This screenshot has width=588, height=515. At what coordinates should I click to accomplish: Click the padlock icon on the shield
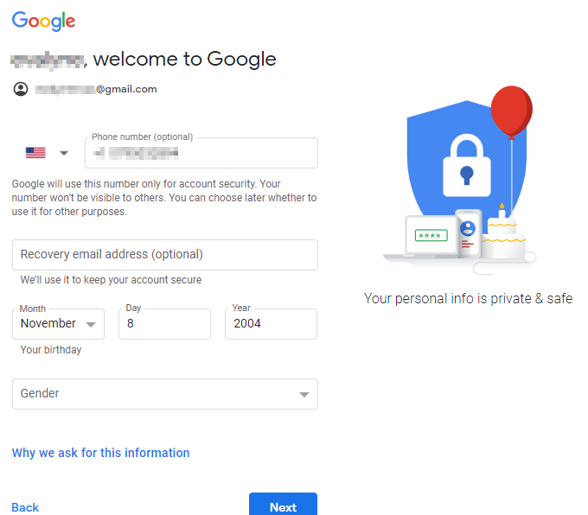pyautogui.click(x=467, y=165)
